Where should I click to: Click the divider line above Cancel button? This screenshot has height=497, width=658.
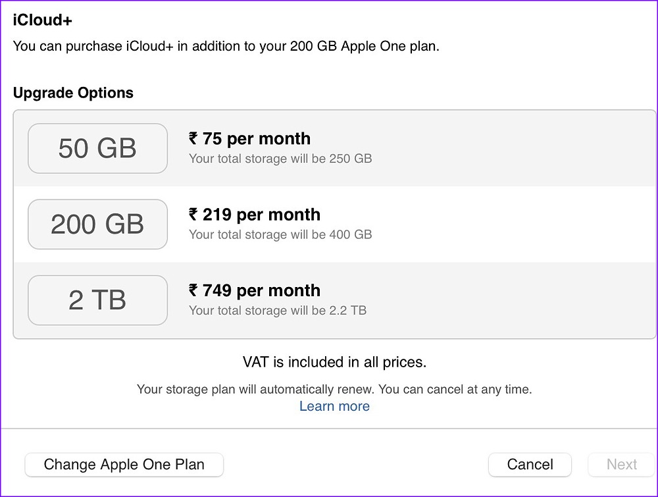329,429
